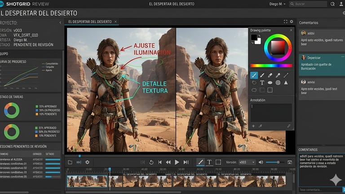This screenshot has width=345, height=194.
Task: Open the Versión v003 dropdown
Action: click(247, 162)
